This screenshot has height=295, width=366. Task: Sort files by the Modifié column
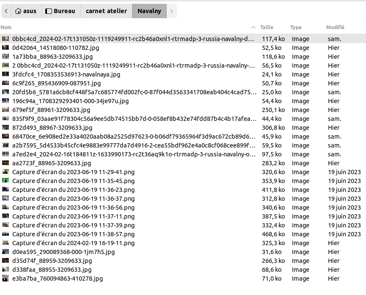coord(335,27)
